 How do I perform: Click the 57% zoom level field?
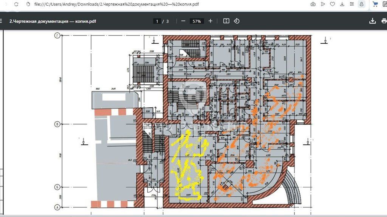click(197, 21)
